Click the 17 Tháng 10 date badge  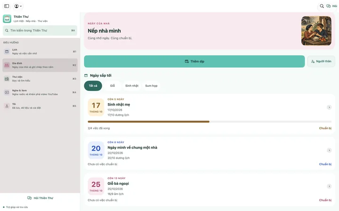[x=96, y=107]
